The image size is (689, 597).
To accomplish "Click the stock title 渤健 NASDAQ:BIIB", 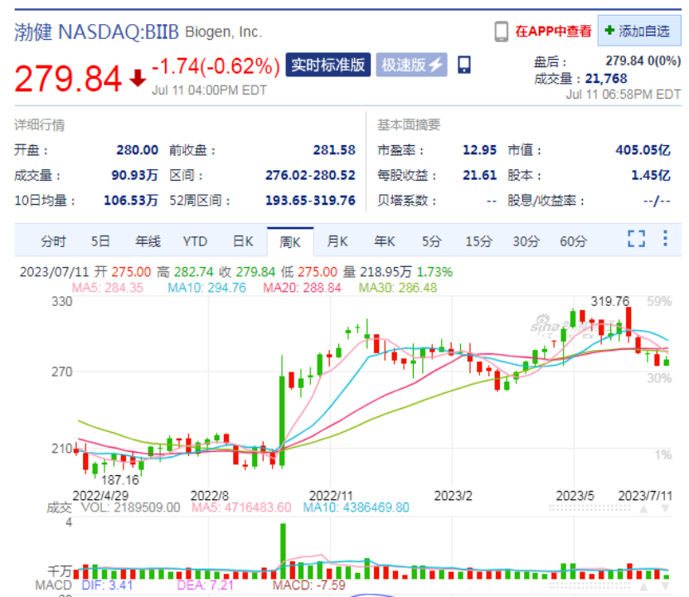I will coord(97,32).
